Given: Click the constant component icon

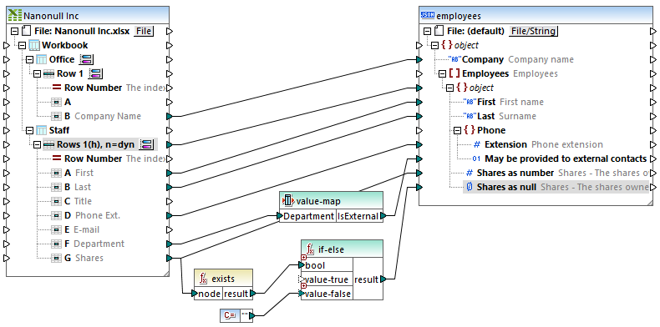Looking at the screenshot, I should coord(230,314).
